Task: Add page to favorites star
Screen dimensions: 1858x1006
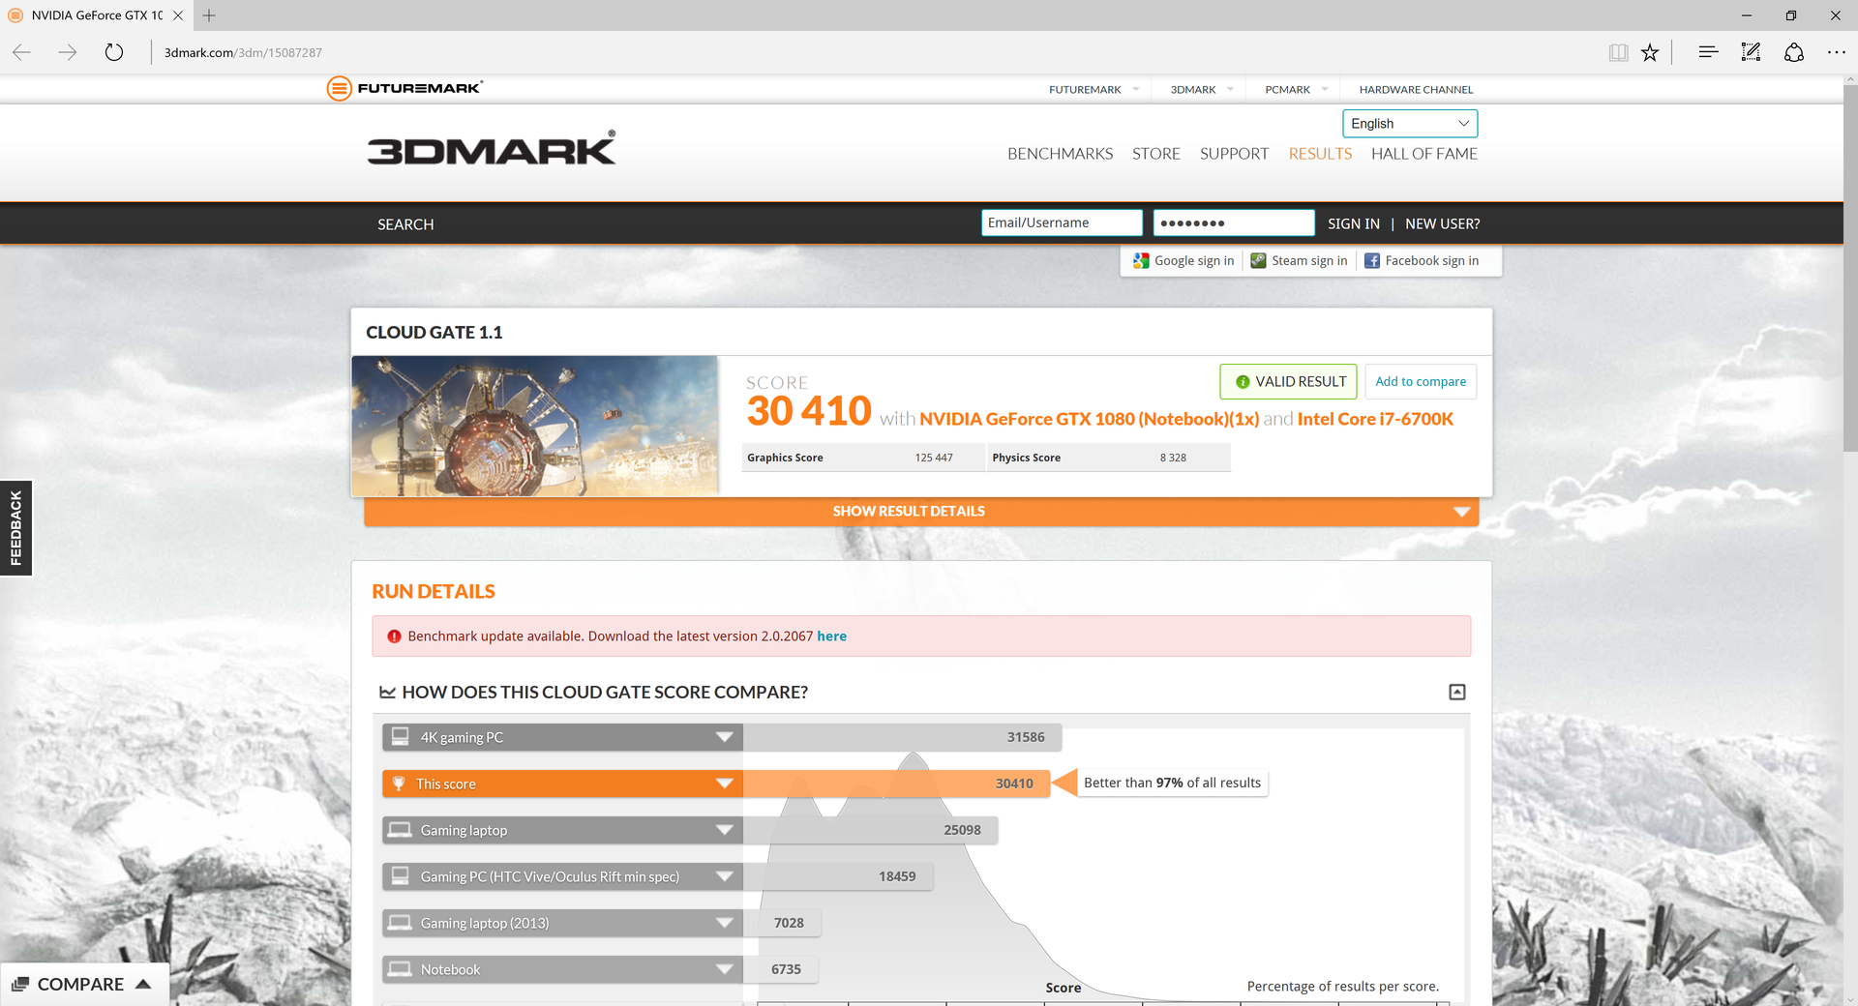Action: point(1650,52)
